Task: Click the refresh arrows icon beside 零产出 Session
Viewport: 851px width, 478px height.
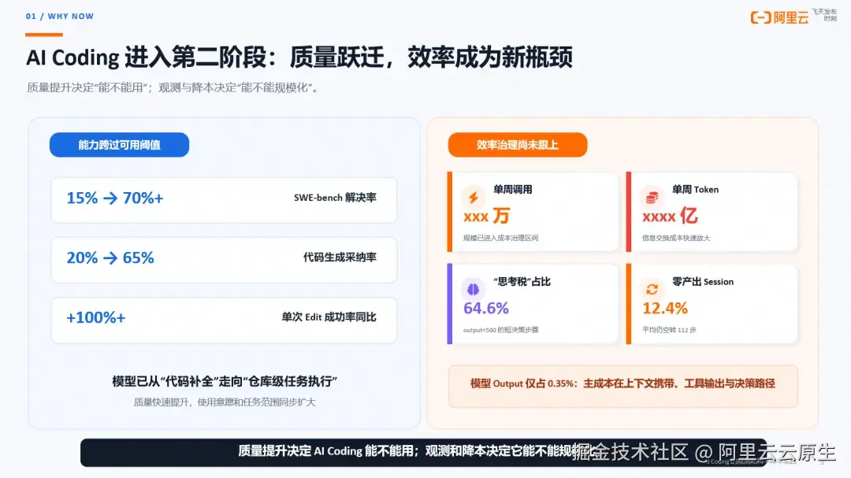Action: coord(652,289)
